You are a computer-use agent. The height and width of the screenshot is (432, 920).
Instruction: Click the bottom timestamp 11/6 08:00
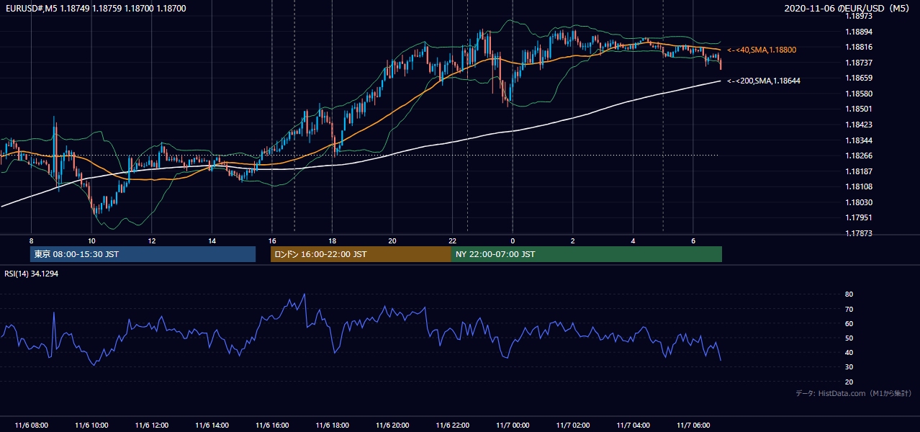pyautogui.click(x=31, y=426)
